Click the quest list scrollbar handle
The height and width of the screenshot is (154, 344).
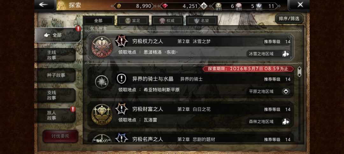(299, 72)
